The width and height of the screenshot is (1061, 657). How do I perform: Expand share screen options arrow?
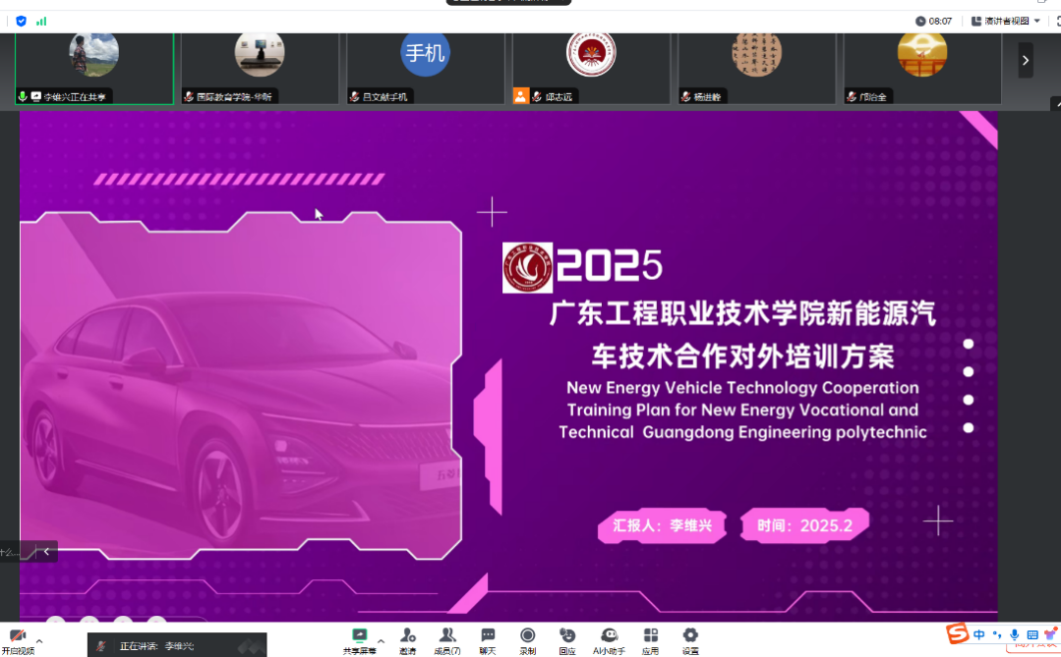[x=381, y=640]
